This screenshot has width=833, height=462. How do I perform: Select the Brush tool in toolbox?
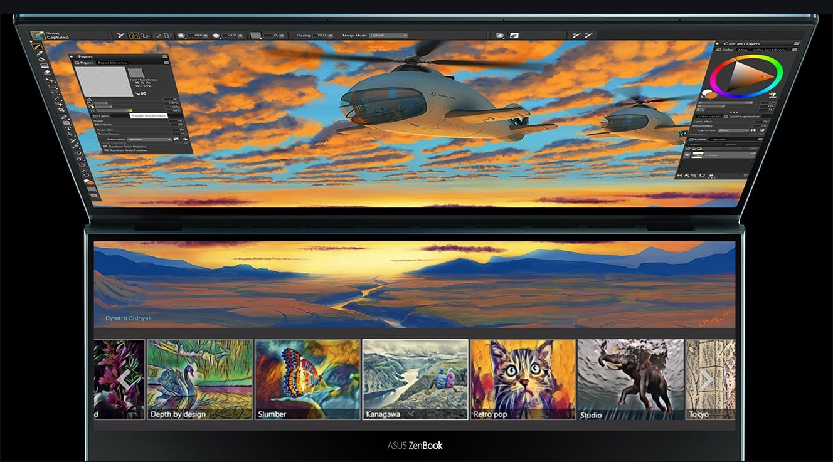(x=38, y=47)
